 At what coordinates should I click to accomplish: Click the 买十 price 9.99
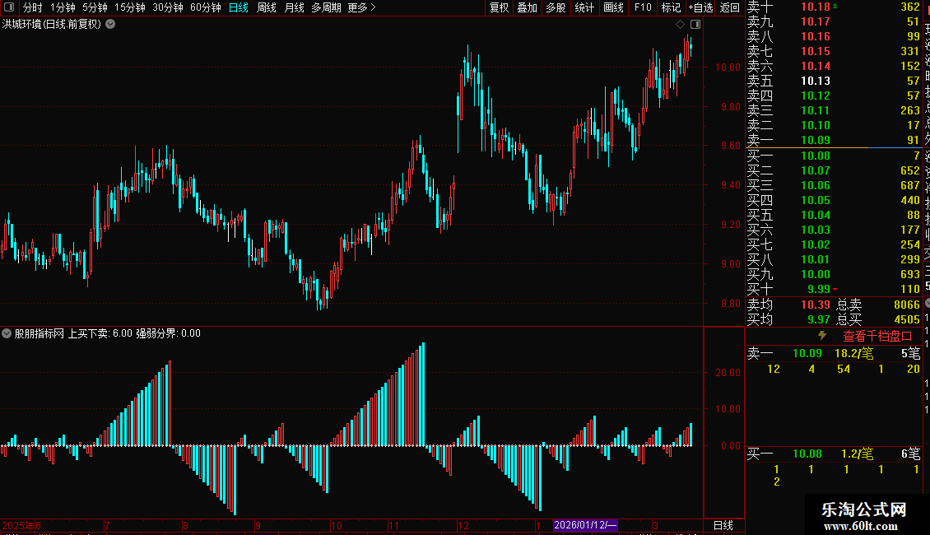[819, 289]
